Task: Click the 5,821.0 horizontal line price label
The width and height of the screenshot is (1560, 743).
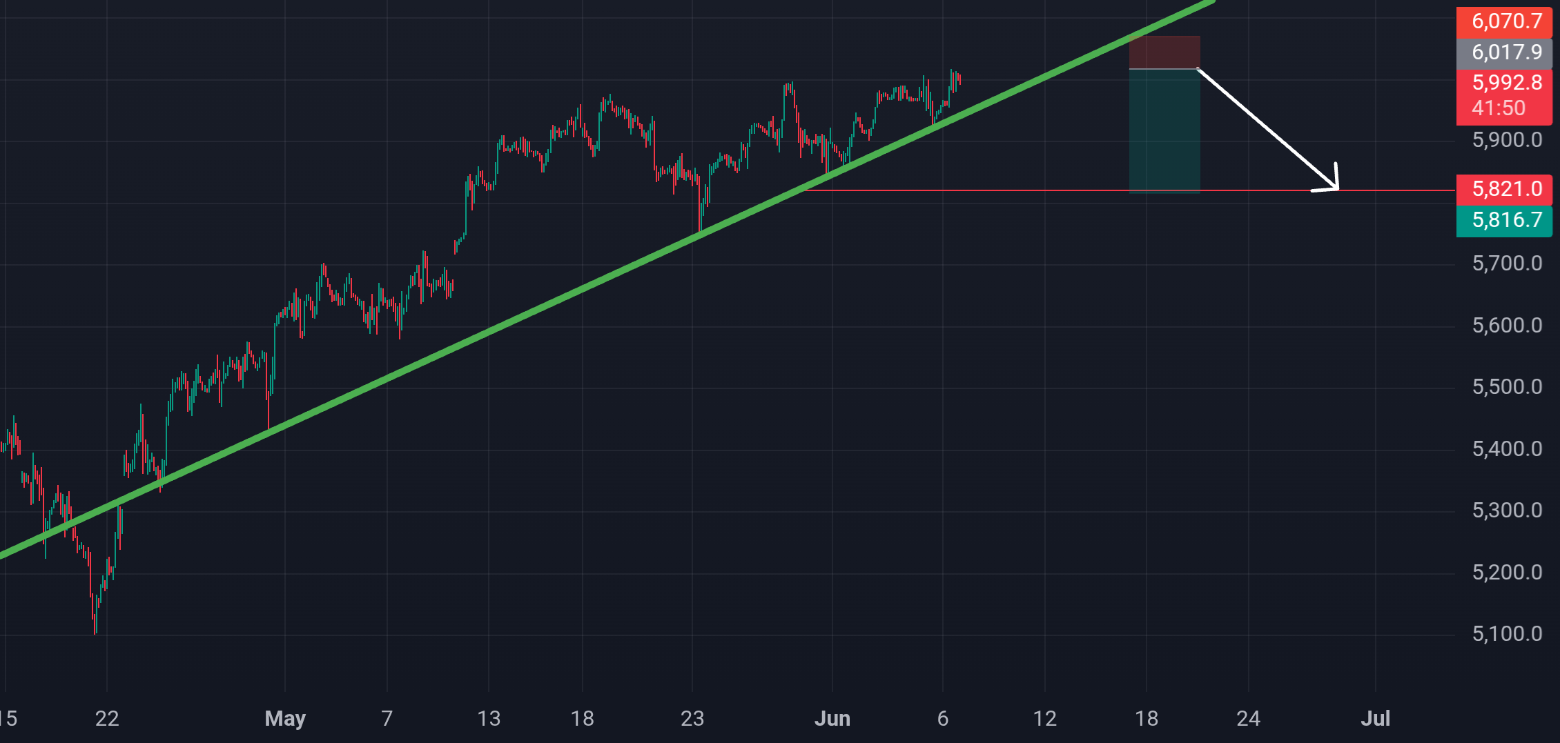Action: tap(1504, 189)
